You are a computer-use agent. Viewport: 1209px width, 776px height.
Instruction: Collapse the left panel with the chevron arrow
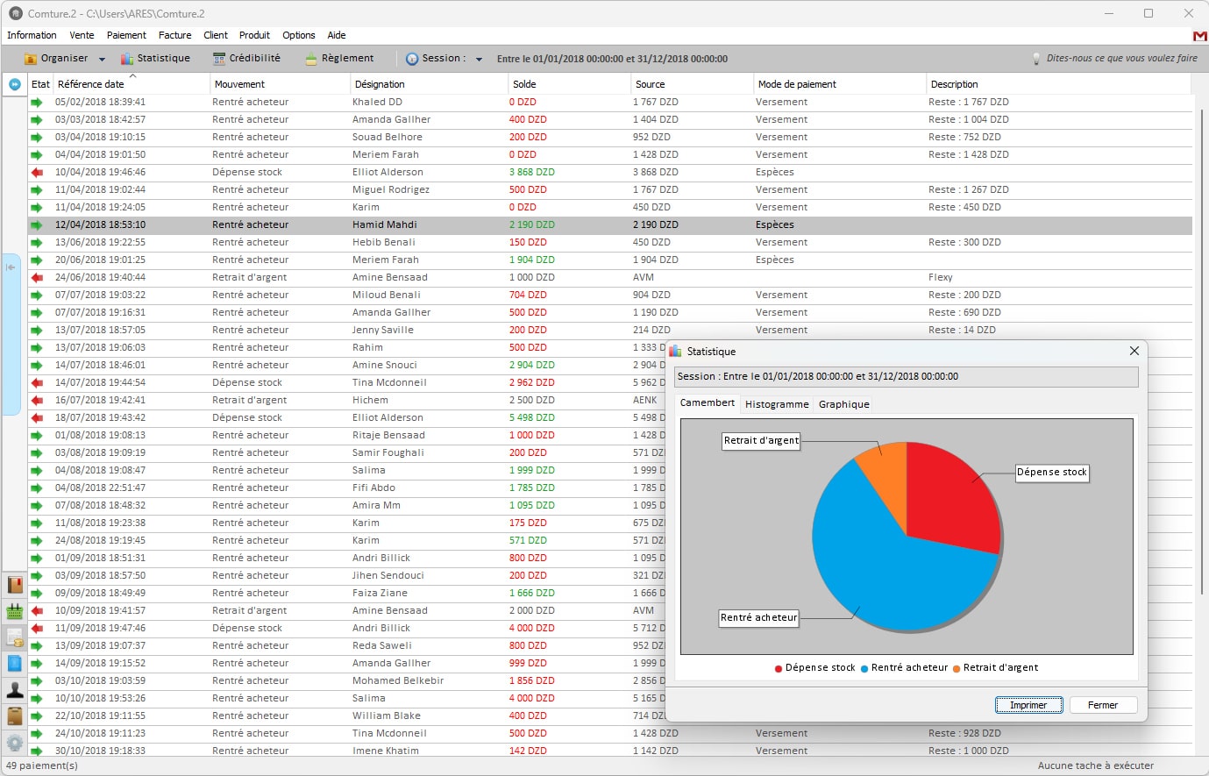(x=12, y=268)
